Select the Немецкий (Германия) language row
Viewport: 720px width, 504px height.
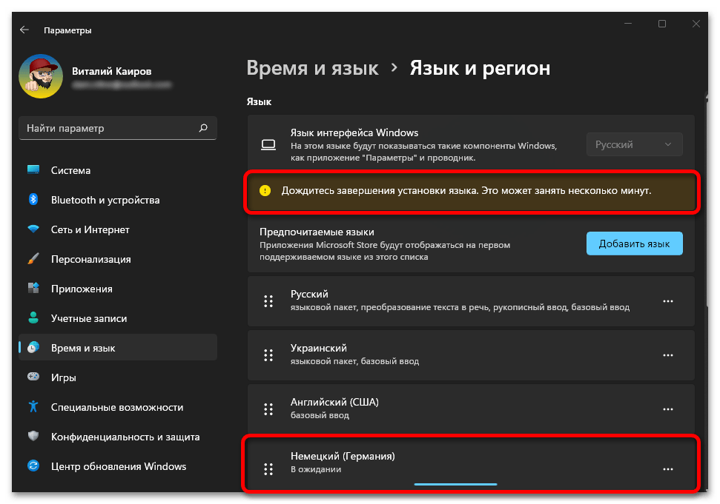[x=471, y=464]
